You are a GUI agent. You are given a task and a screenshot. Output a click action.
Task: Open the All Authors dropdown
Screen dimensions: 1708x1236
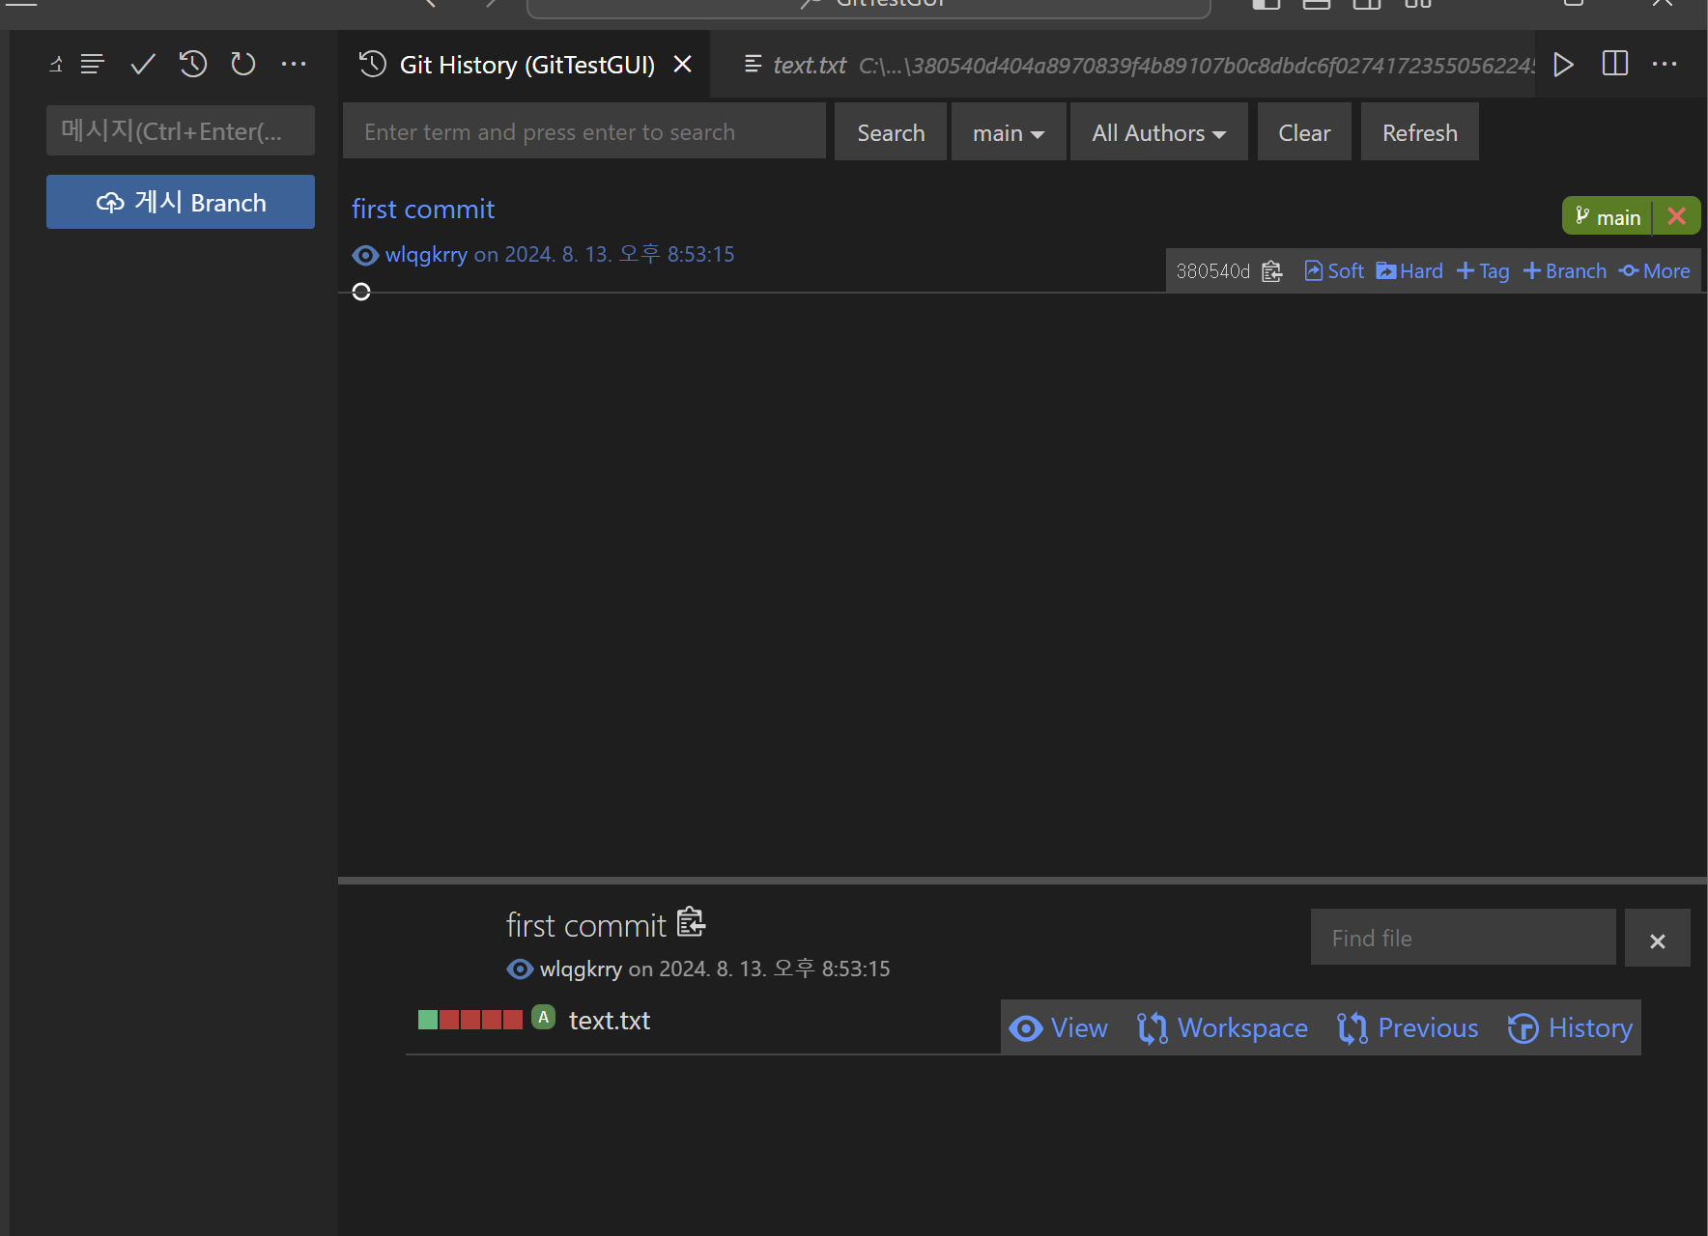point(1159,132)
